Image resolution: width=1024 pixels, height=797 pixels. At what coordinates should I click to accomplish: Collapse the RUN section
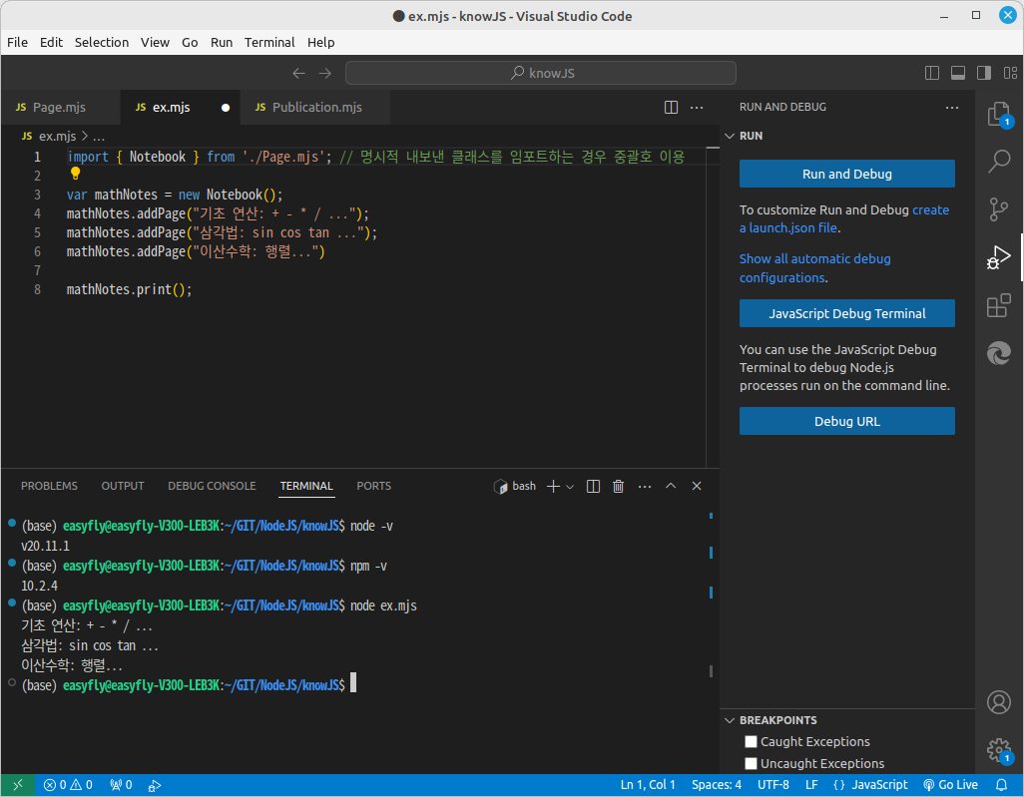[x=731, y=136]
